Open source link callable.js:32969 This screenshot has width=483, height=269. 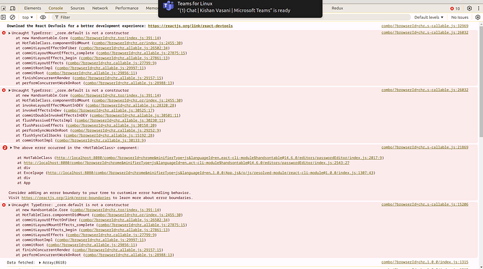point(424,26)
